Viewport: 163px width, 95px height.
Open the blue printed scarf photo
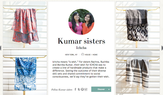(25, 72)
